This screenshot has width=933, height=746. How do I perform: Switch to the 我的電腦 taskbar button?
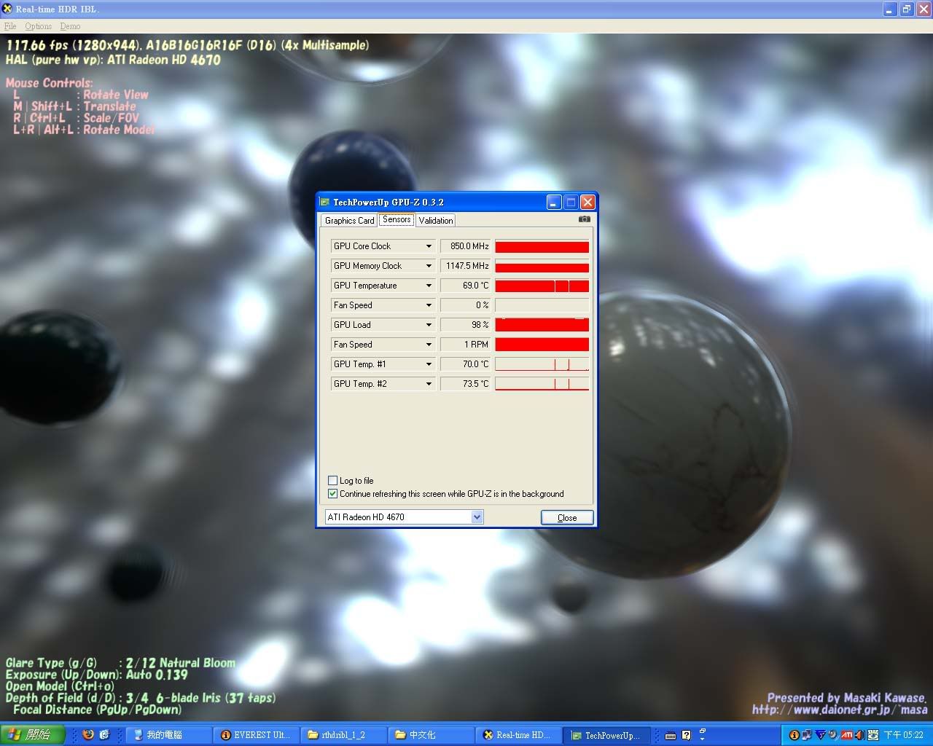[x=169, y=735]
